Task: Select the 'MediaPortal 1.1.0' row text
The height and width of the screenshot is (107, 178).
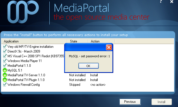Action: coord(19,66)
